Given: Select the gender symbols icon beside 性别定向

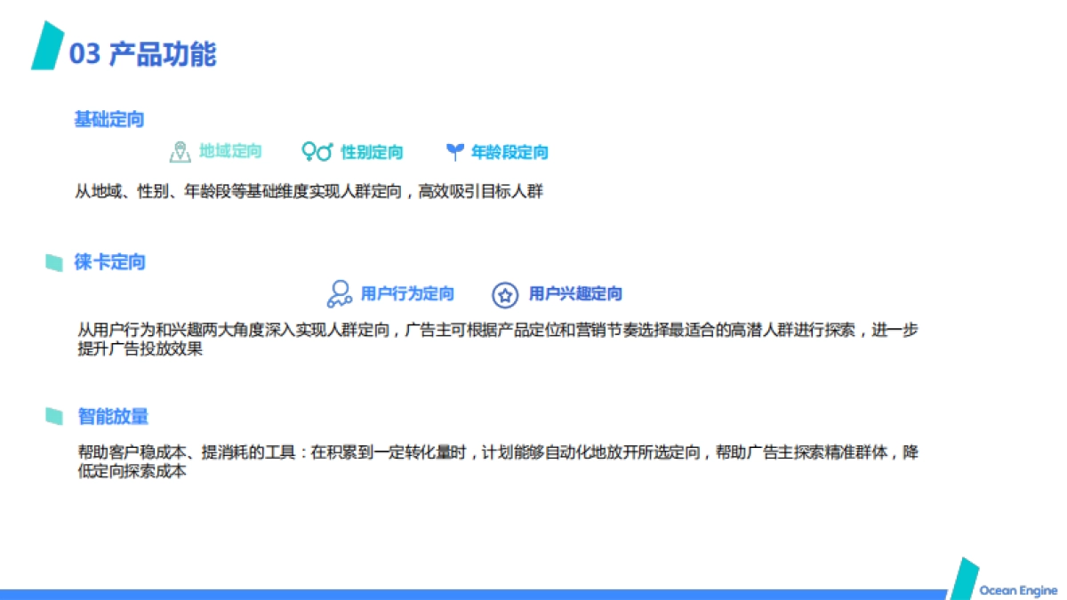Looking at the screenshot, I should (x=316, y=151).
